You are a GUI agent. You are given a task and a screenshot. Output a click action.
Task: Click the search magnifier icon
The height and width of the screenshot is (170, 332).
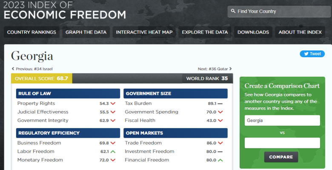[233, 11]
